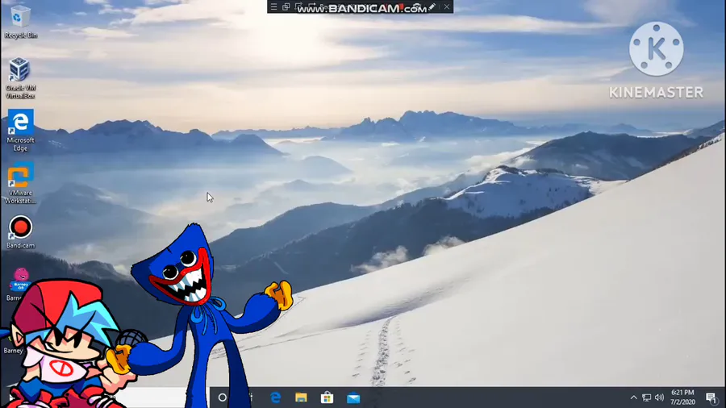Open the Recycle Bin desktop icon

(20, 22)
